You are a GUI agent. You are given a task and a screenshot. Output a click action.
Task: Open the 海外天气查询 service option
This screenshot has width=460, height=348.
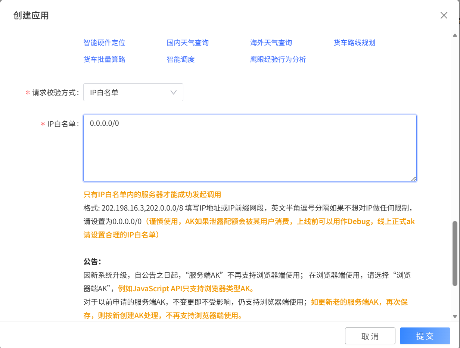[271, 43]
